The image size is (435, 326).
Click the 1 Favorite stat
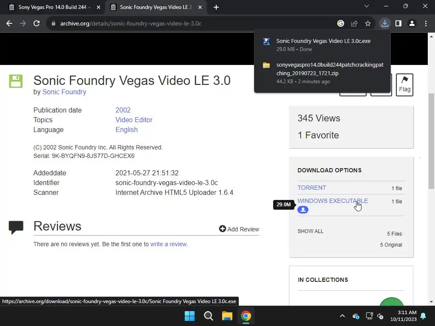tap(318, 135)
